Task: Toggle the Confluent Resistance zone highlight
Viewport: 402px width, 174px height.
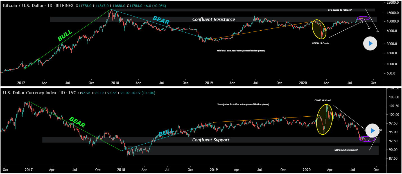Action: tap(214, 19)
